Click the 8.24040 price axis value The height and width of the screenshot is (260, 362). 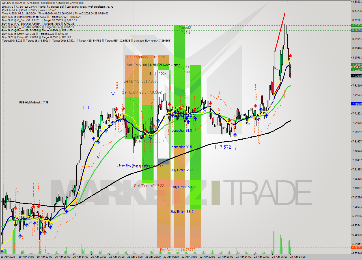click(357, 39)
